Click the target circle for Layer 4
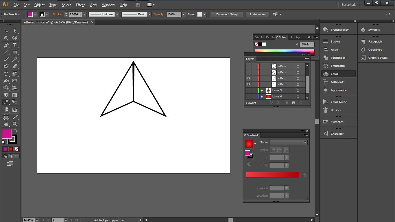Image resolution: width=395 pixels, height=222 pixels. [298, 97]
